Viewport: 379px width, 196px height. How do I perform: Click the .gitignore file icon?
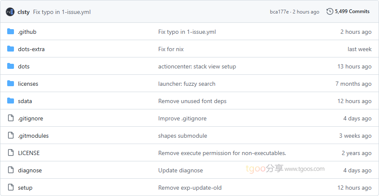(x=11, y=118)
